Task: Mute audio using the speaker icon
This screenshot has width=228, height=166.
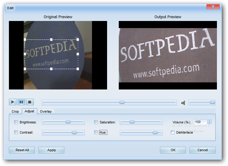Action: pyautogui.click(x=183, y=103)
